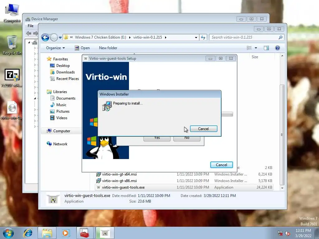Select Music library
Viewport: 319px width, 239px height.
[x=58, y=105]
